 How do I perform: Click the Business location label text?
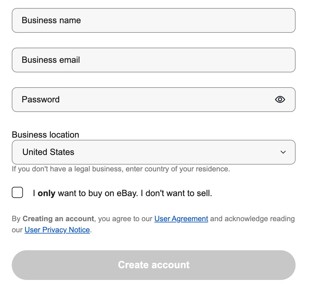tap(45, 135)
